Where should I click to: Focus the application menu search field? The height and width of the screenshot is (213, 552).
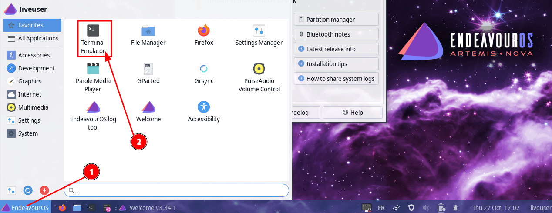pos(178,190)
